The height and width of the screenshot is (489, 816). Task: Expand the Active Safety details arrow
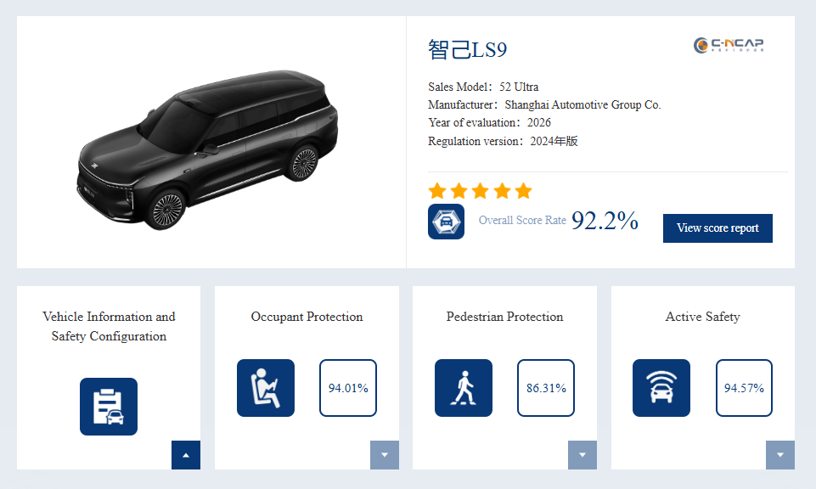(x=780, y=455)
